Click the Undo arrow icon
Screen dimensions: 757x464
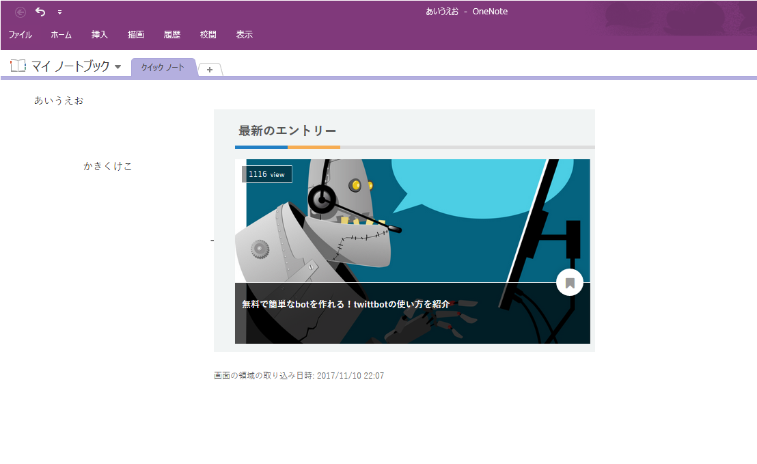coord(40,12)
